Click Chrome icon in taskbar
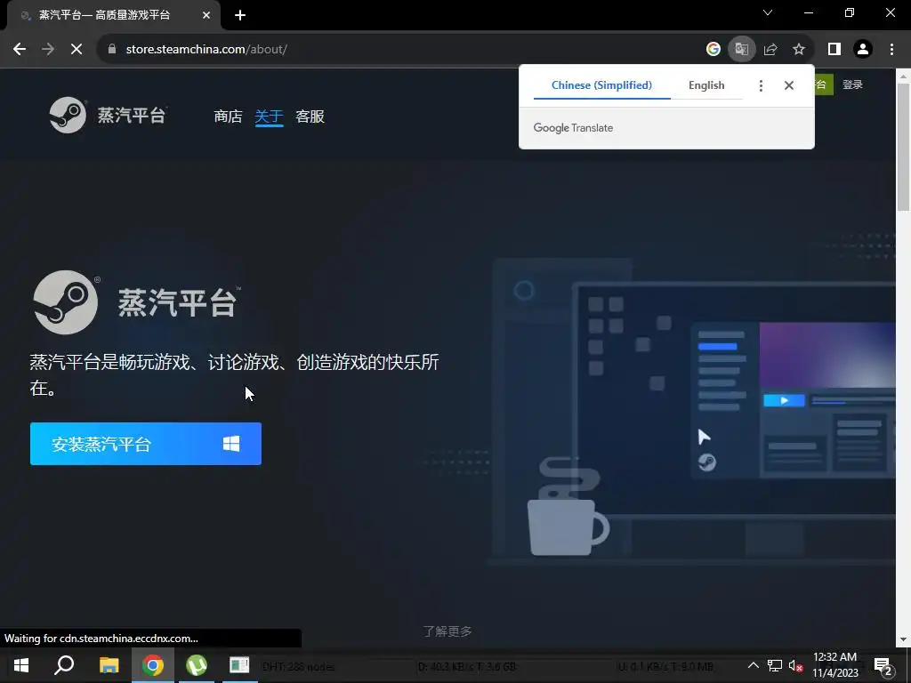 153,665
